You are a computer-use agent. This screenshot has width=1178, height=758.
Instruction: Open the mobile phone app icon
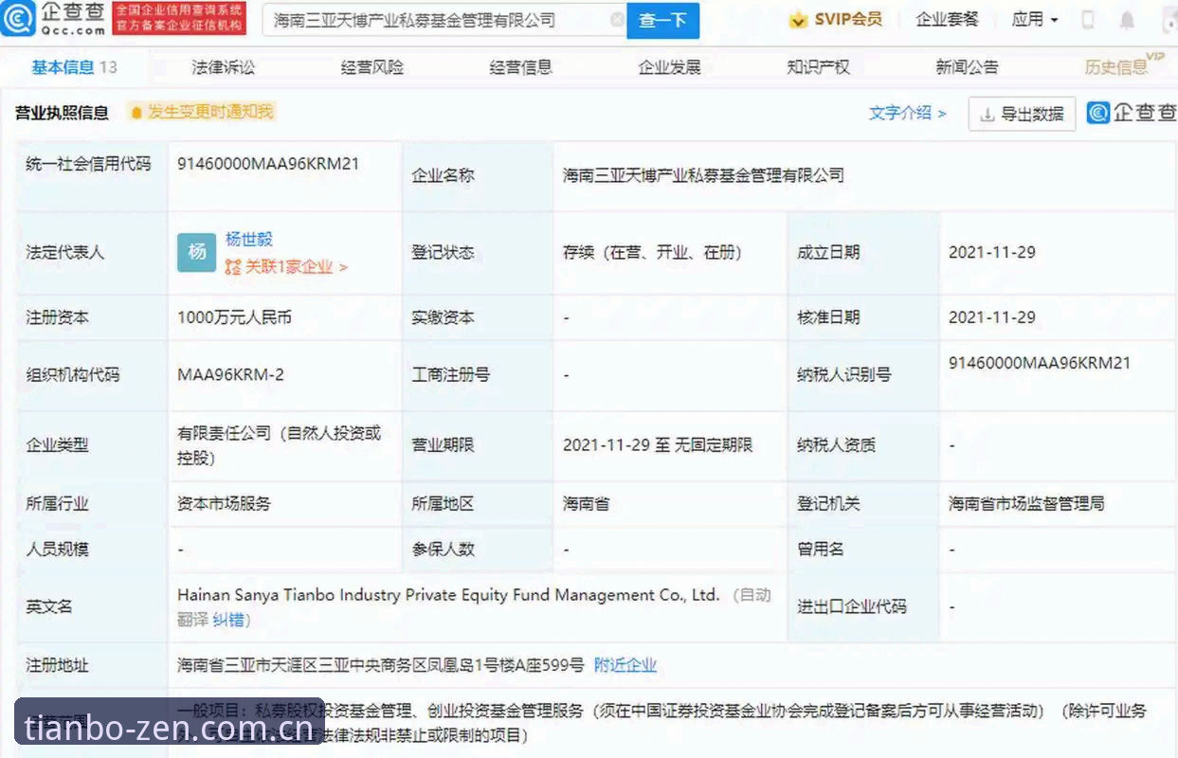click(x=1088, y=19)
